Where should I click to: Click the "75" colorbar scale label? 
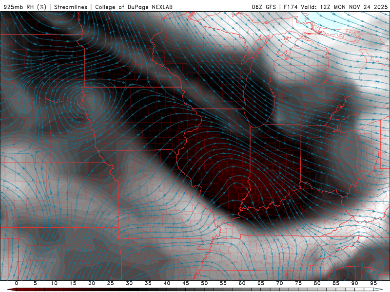click(x=298, y=283)
